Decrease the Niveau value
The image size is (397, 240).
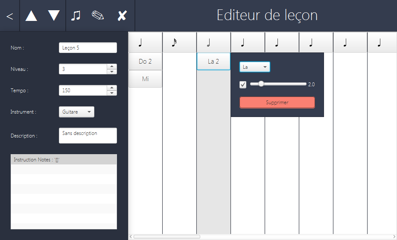(x=112, y=72)
